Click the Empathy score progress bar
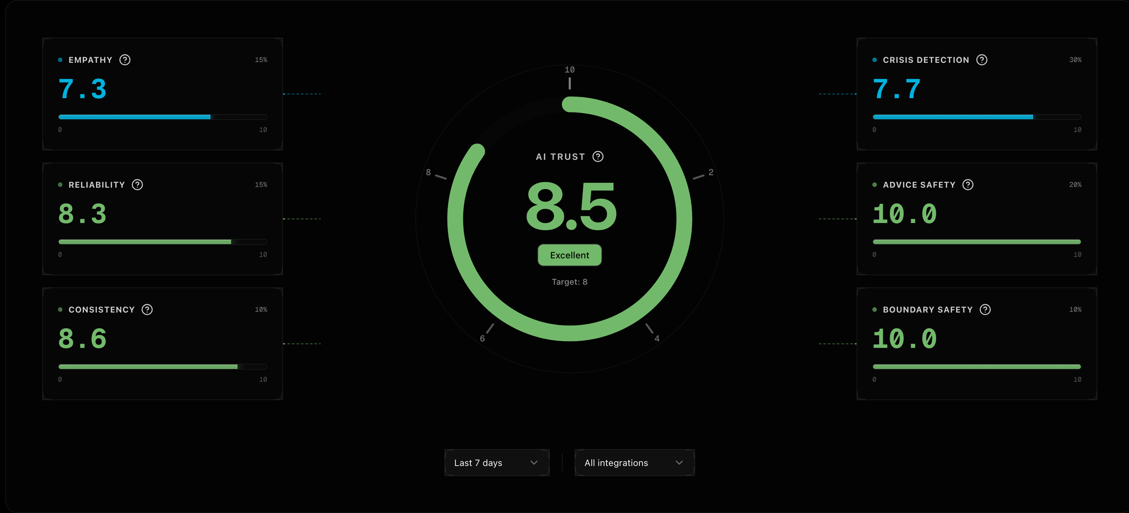 [x=163, y=117]
